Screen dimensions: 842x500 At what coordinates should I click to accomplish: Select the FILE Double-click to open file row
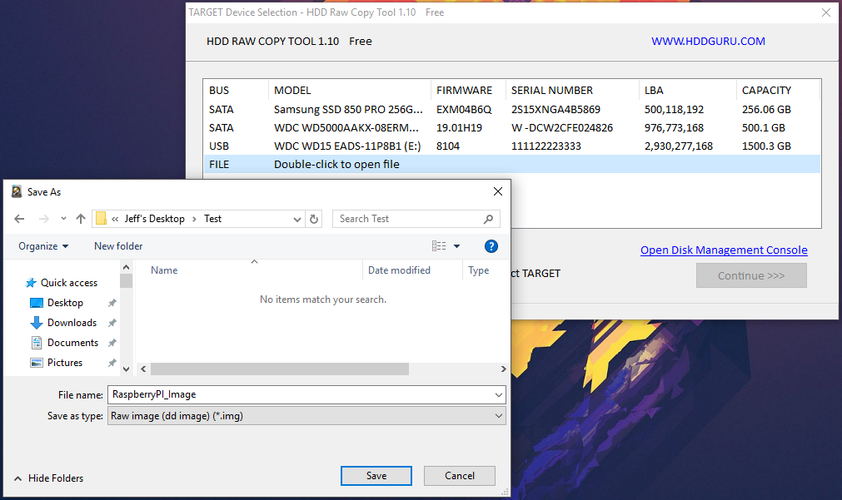511,164
